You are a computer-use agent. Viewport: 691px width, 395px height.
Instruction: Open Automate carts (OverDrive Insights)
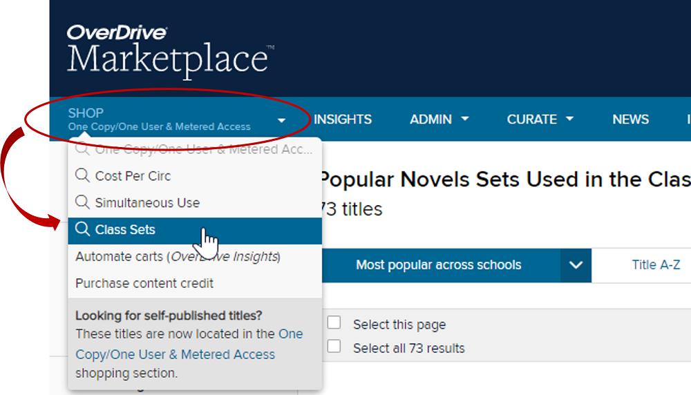pos(178,257)
